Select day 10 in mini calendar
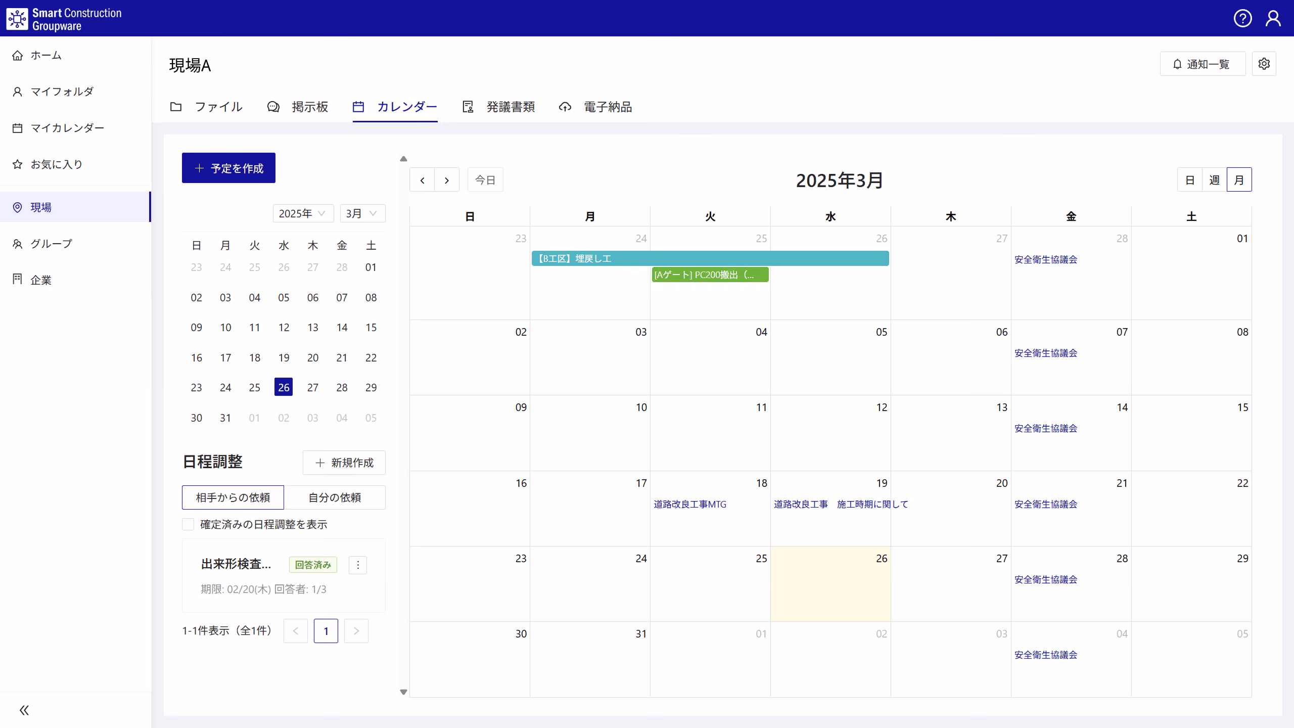The height and width of the screenshot is (728, 1294). point(225,327)
